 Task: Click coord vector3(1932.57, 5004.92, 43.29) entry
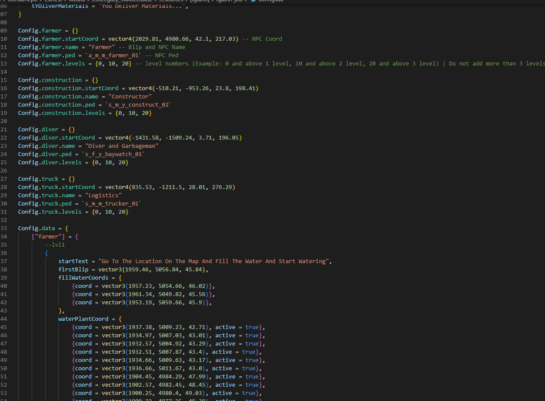168,344
